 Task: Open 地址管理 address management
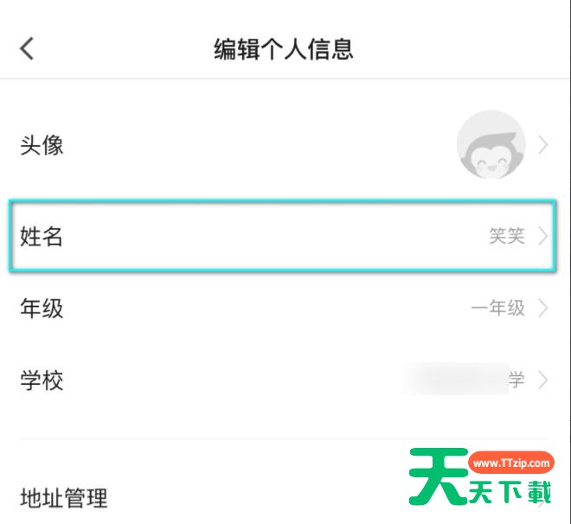64,497
